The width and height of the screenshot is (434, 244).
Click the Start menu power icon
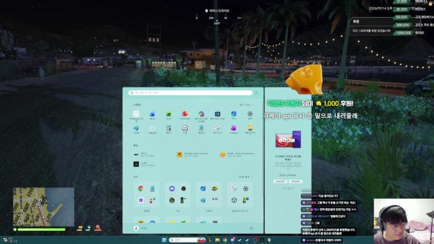251,228
